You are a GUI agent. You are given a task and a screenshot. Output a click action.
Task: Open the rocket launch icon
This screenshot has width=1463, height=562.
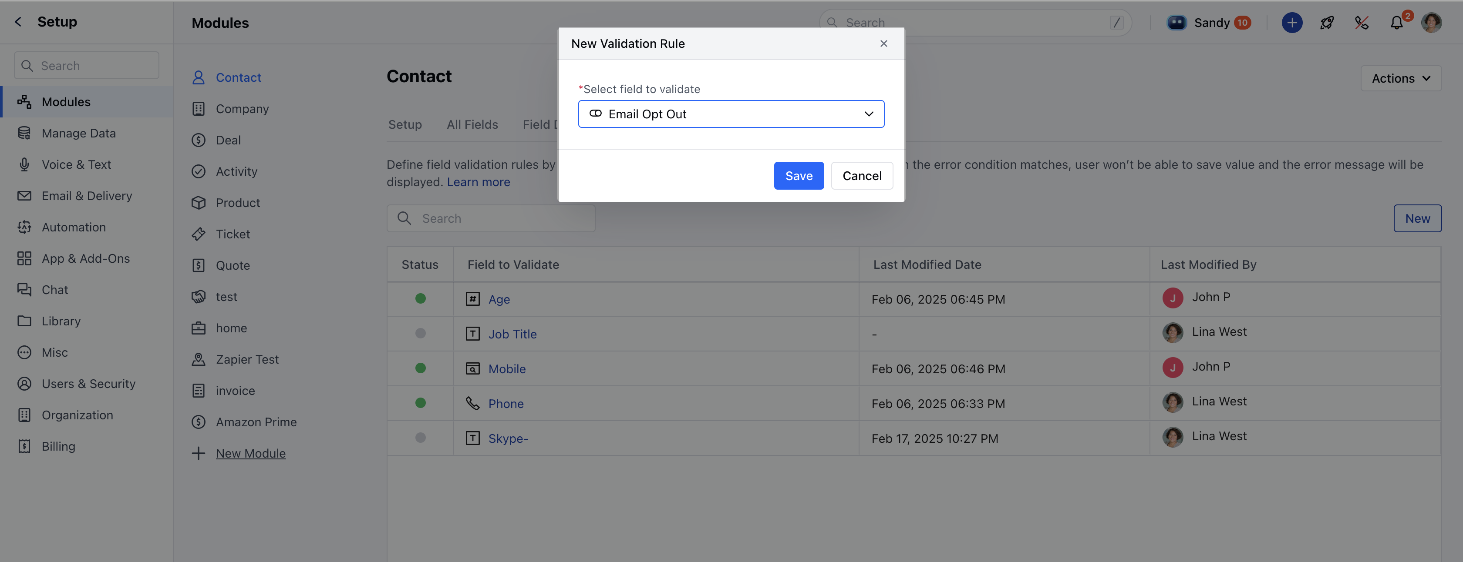coord(1327,23)
